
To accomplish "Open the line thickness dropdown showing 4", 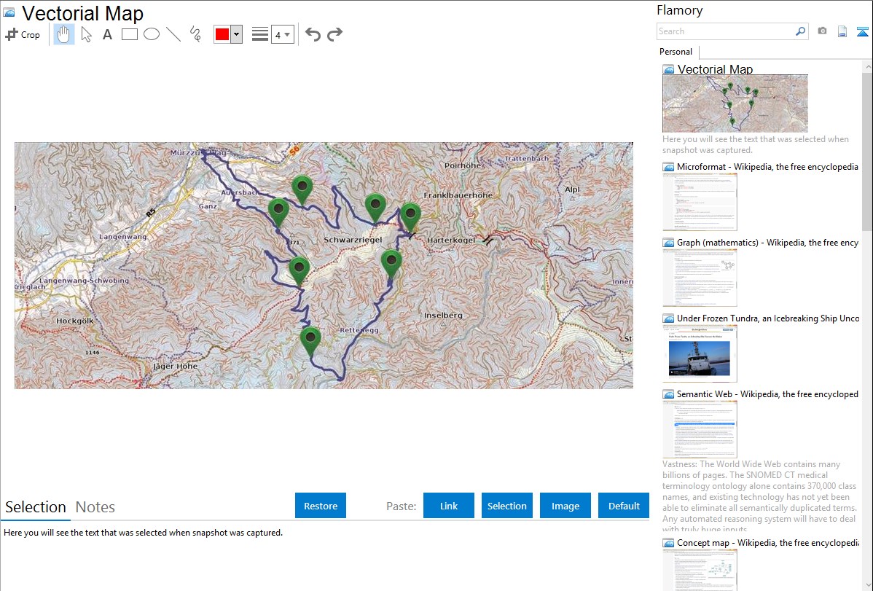I will click(282, 34).
